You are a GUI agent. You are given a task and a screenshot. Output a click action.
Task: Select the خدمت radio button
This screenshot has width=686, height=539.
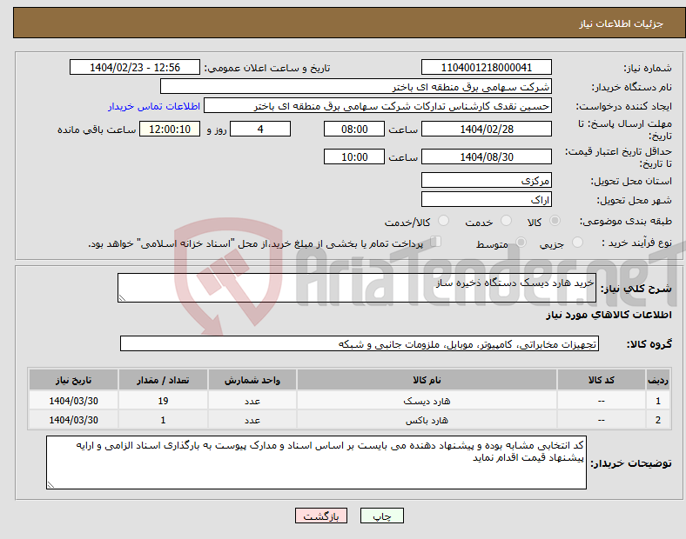506,221
